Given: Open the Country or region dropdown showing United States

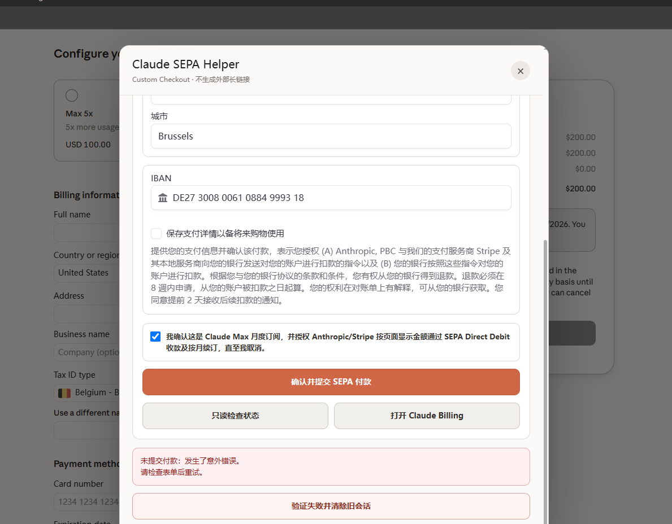Looking at the screenshot, I should tap(86, 273).
